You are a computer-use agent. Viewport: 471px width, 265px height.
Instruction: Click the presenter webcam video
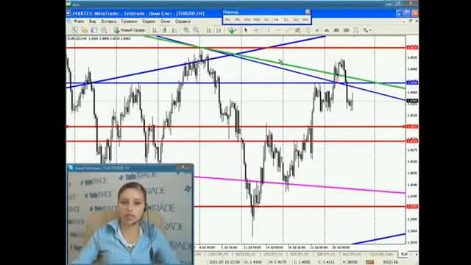pyautogui.click(x=130, y=218)
